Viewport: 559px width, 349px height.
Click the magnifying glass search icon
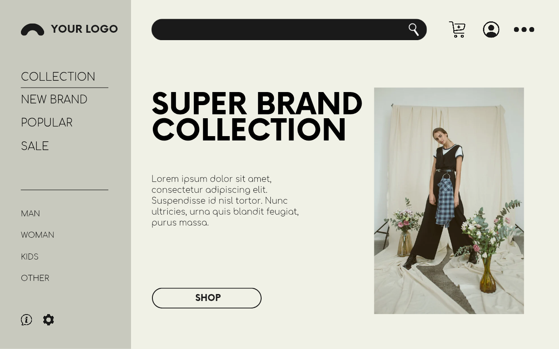(x=414, y=30)
